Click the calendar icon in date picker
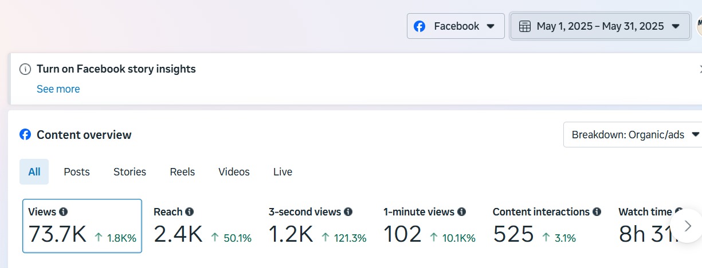 coord(524,26)
